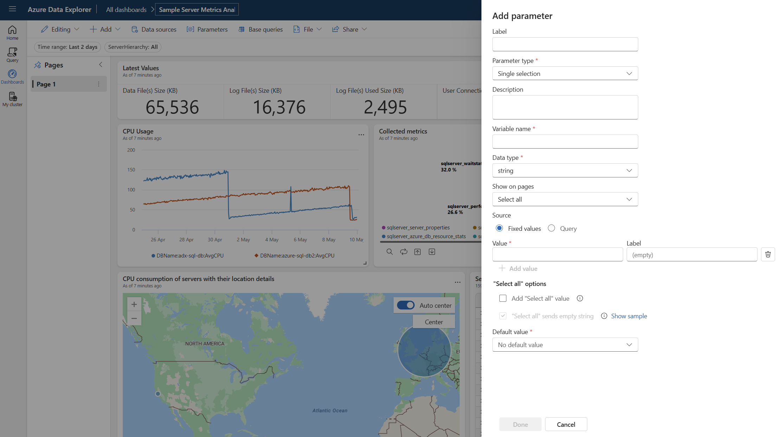780x437 pixels.
Task: Open the hamburger navigation menu
Action: (12, 9)
